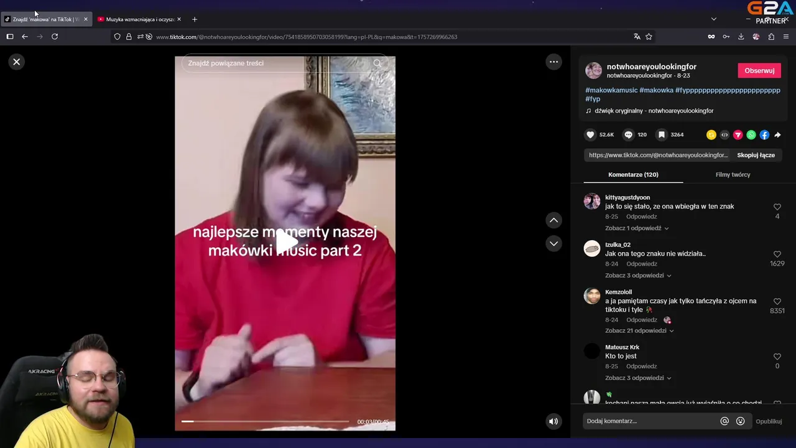Expand 'Zobacz 3 odpowiedzi' under Mateusz Krk's comment
The width and height of the screenshot is (796, 448).
pos(638,378)
